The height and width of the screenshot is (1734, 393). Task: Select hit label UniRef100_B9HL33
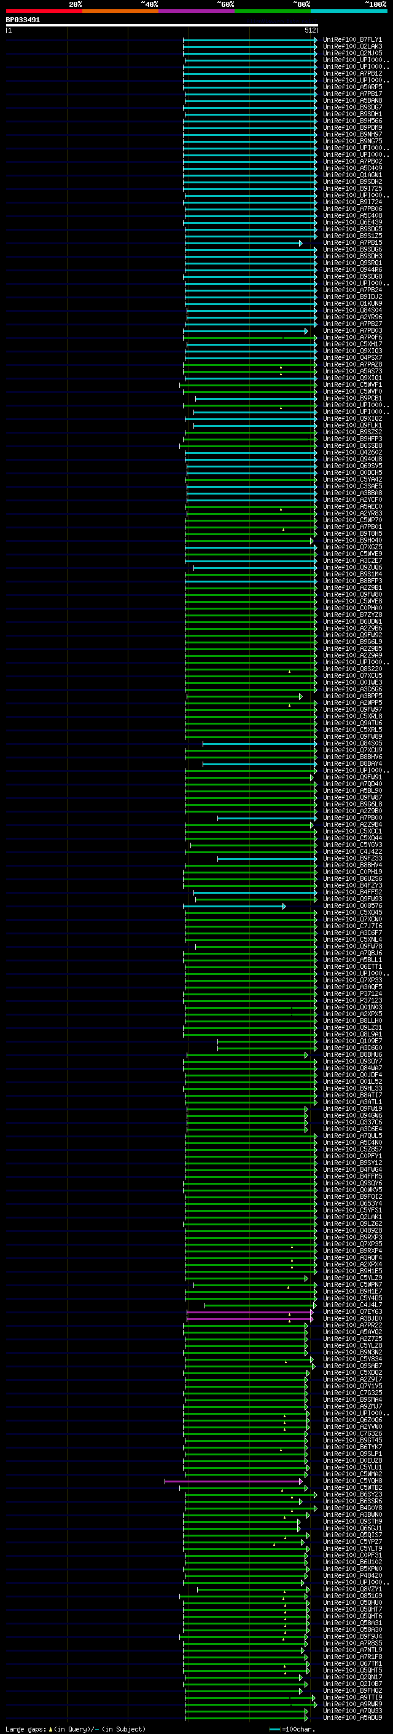[x=352, y=1089]
